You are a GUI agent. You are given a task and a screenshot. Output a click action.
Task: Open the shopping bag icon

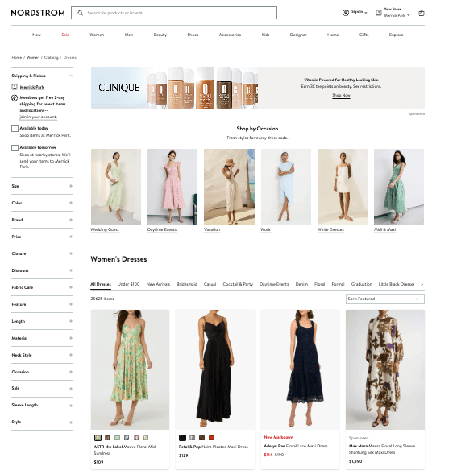(421, 13)
